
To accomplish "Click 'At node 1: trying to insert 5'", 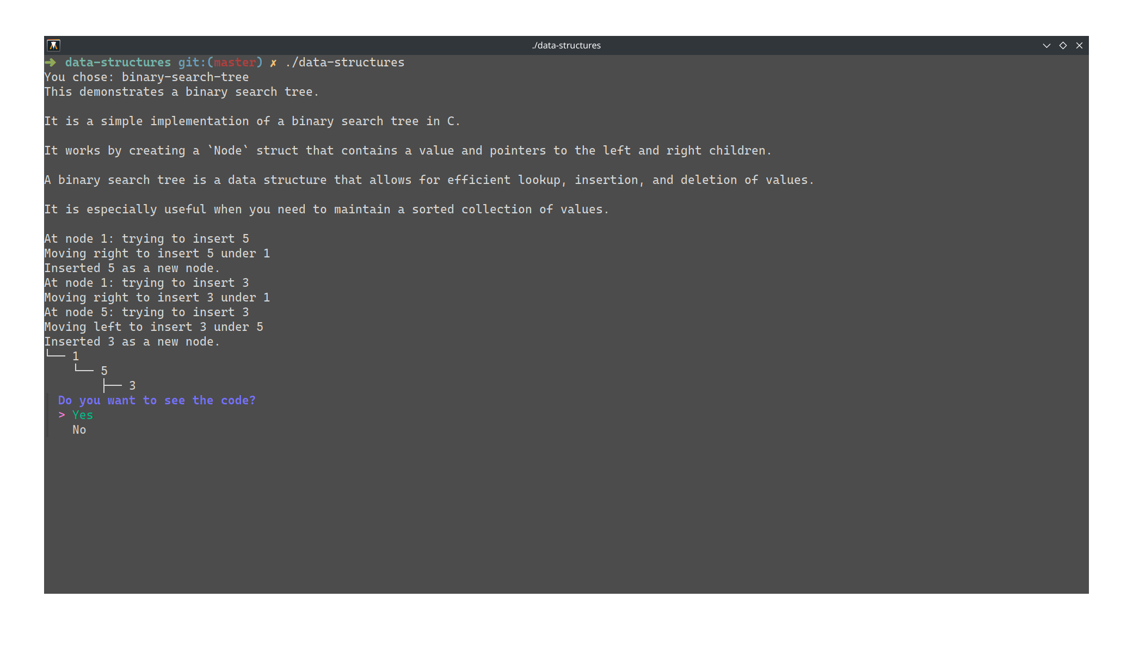I will point(146,238).
